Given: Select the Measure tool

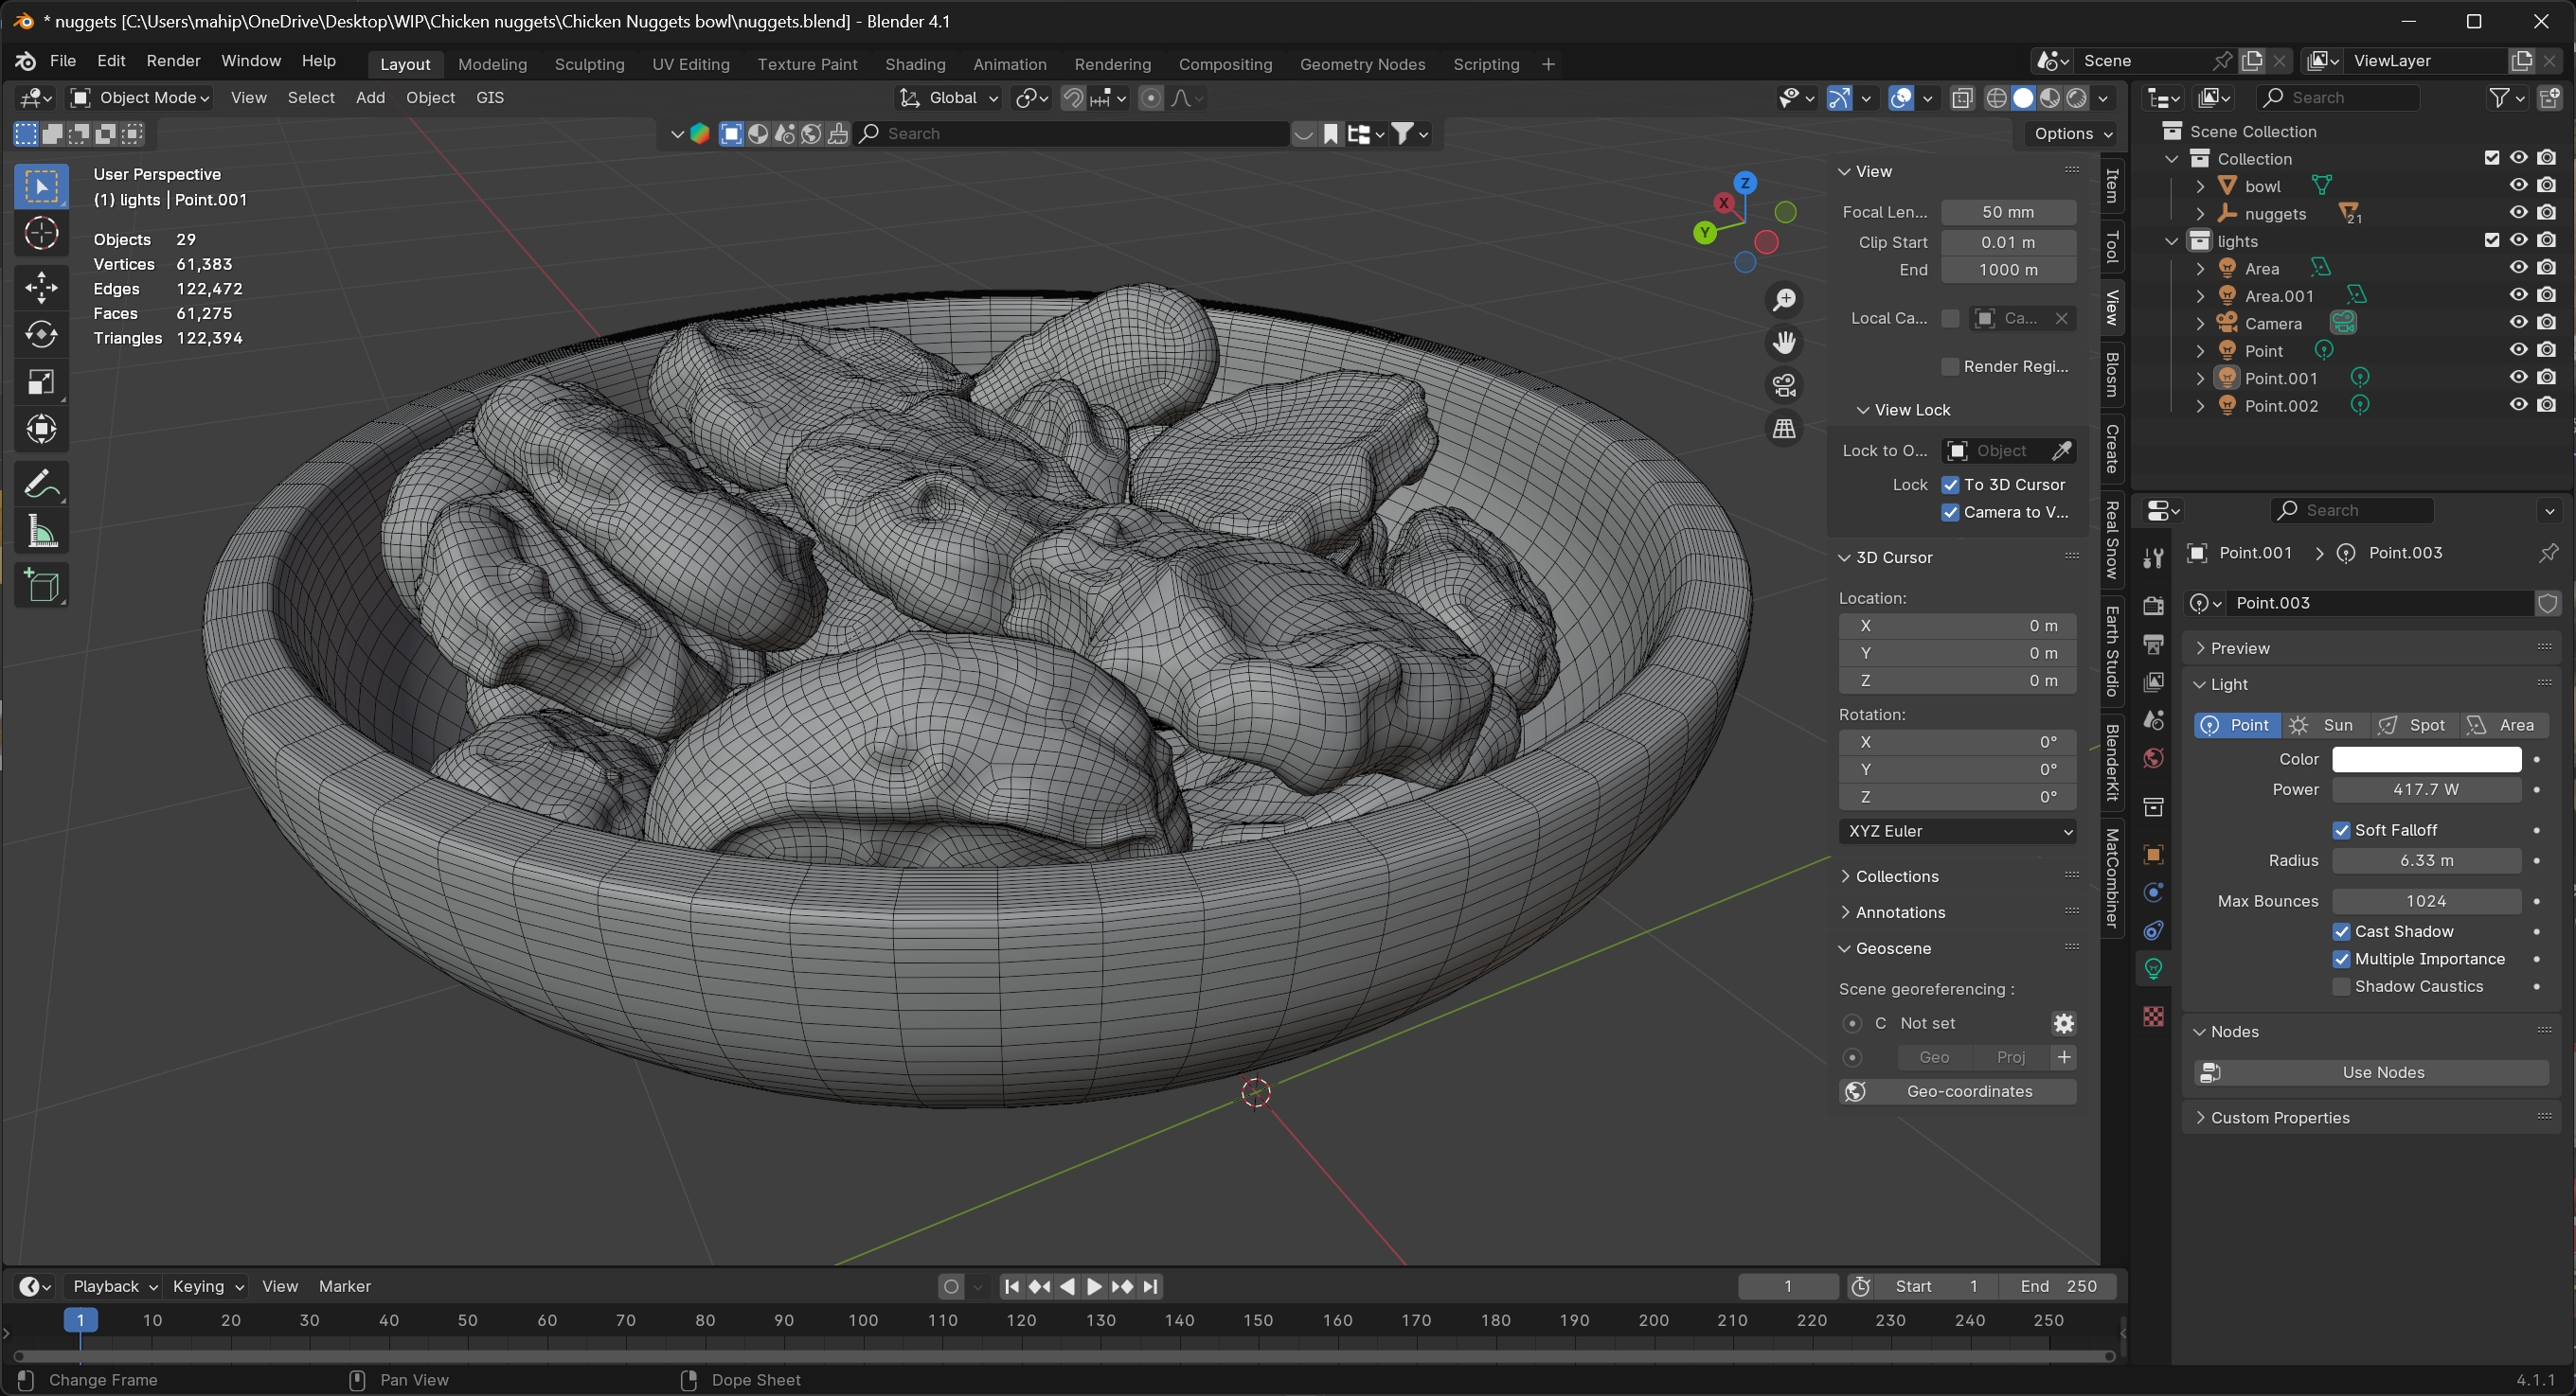Looking at the screenshot, I should [41, 533].
